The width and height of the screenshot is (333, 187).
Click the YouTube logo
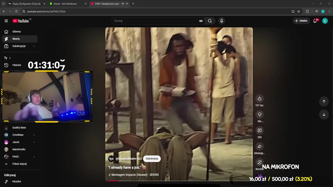[21, 21]
